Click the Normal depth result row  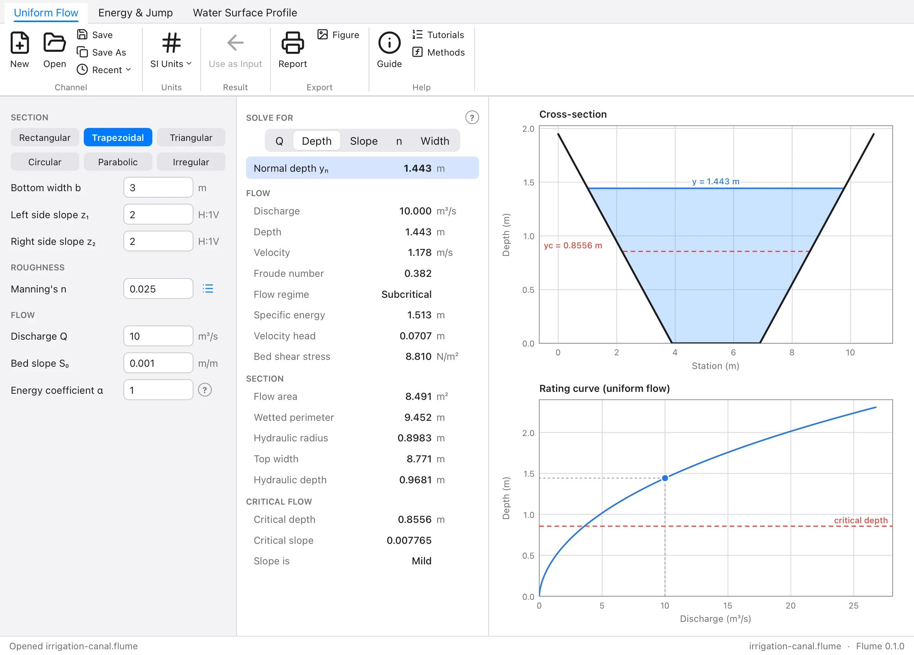[362, 168]
